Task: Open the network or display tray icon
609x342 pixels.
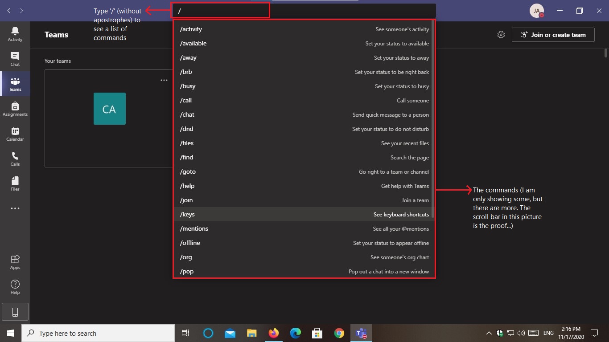Action: tap(510, 333)
